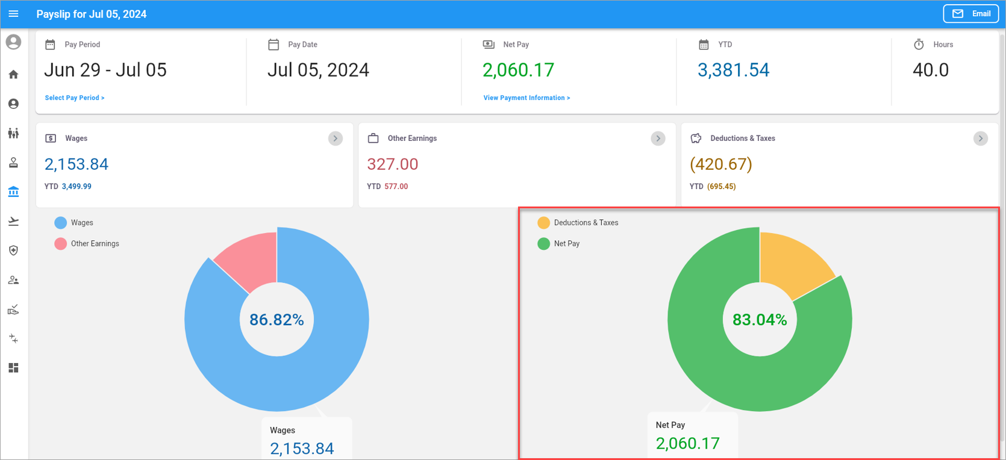This screenshot has width=1006, height=460.
Task: Click Other Earnings amount 327.00
Action: click(x=393, y=164)
